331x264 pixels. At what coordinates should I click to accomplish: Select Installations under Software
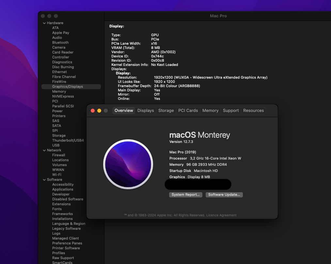[62, 219]
